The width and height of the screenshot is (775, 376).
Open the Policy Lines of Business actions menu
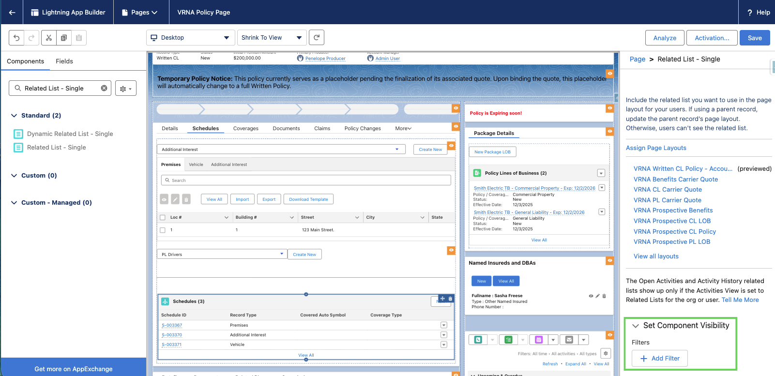pyautogui.click(x=601, y=173)
